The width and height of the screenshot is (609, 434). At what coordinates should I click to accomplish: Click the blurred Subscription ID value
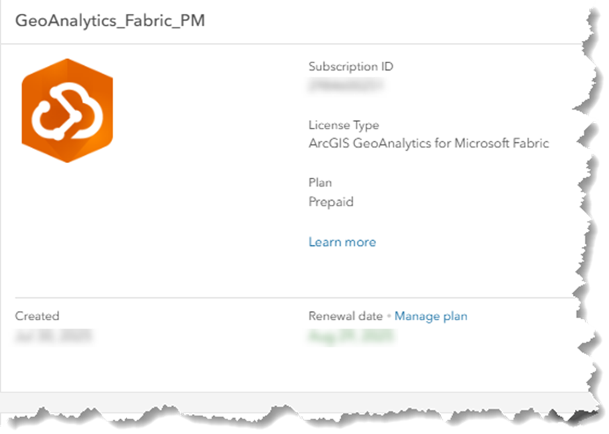point(346,85)
